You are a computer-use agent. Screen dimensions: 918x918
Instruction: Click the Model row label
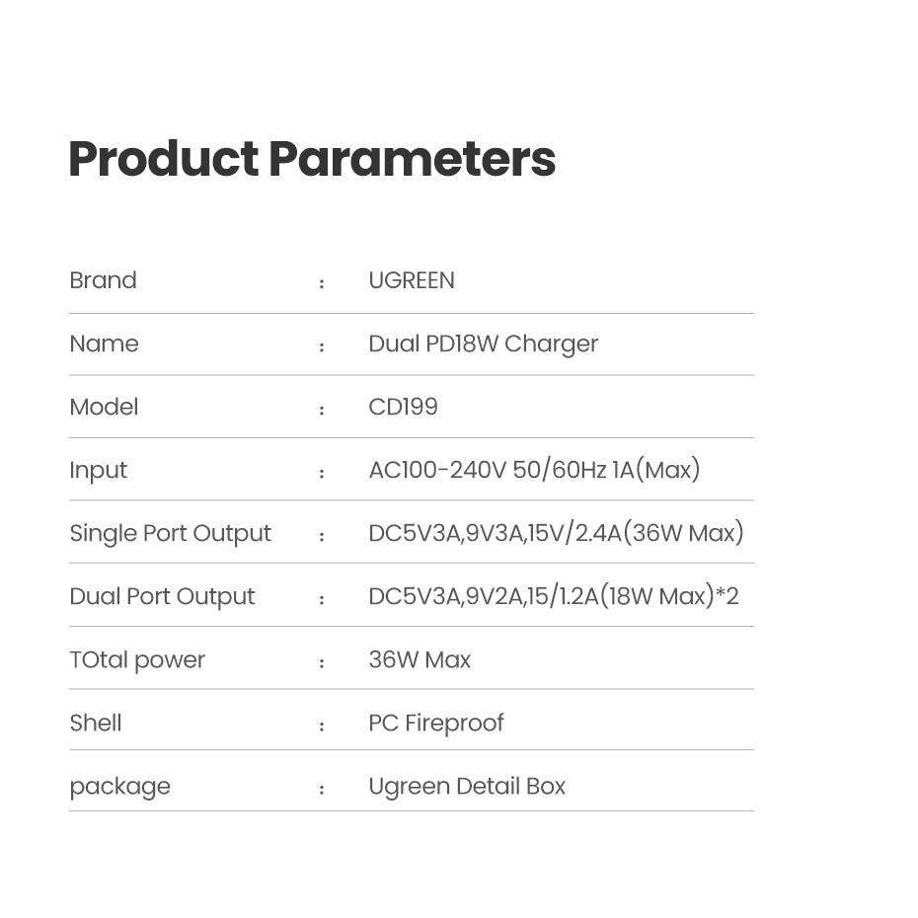click(104, 407)
